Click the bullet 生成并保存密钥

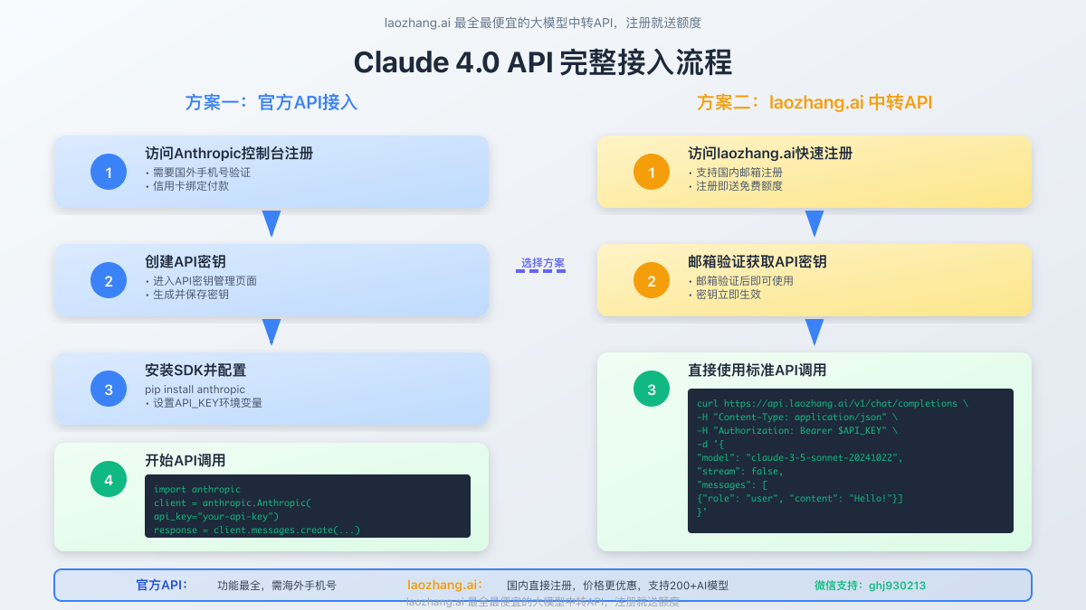[x=186, y=294]
